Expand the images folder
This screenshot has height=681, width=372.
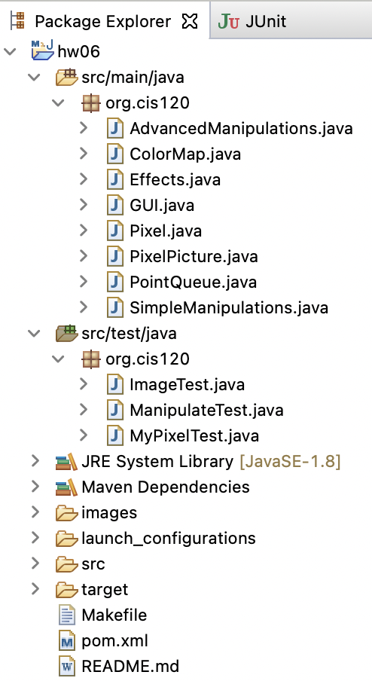click(x=35, y=512)
